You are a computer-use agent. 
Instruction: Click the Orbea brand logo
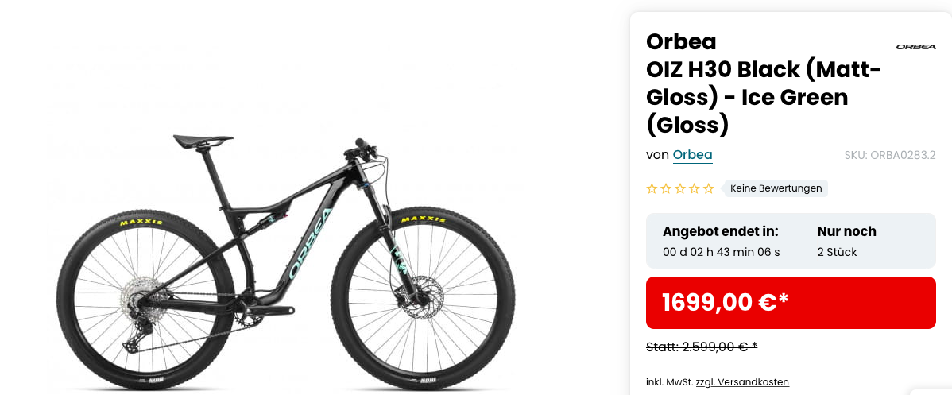click(916, 46)
